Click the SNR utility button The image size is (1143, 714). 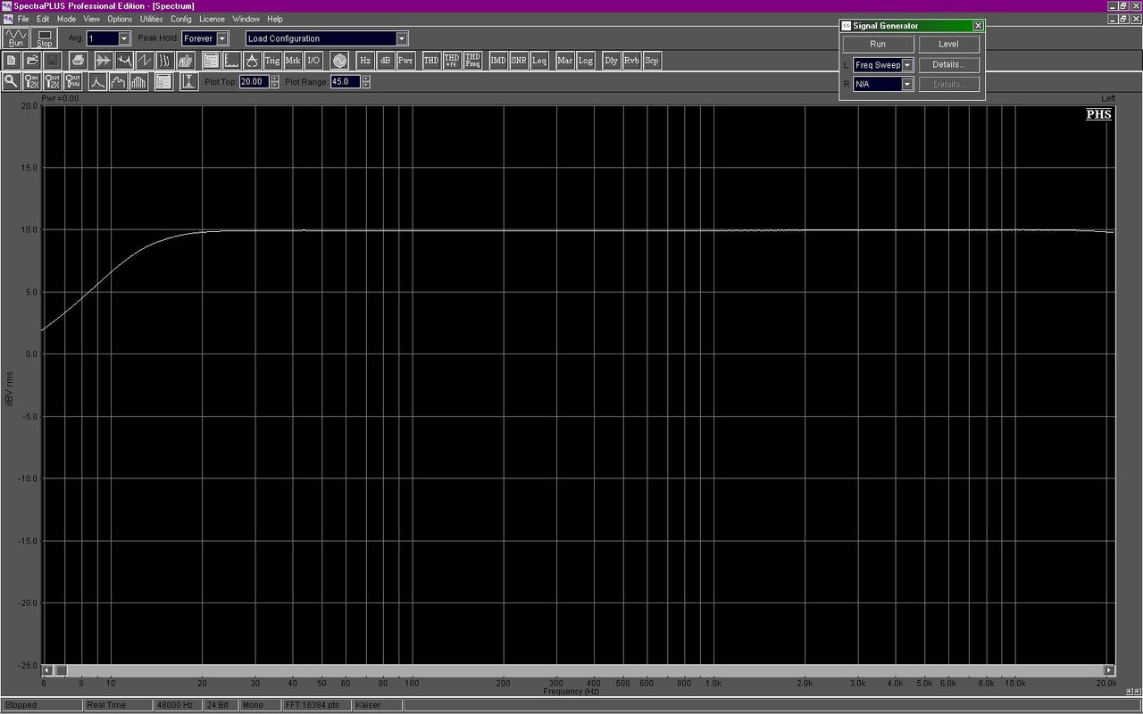[519, 61]
